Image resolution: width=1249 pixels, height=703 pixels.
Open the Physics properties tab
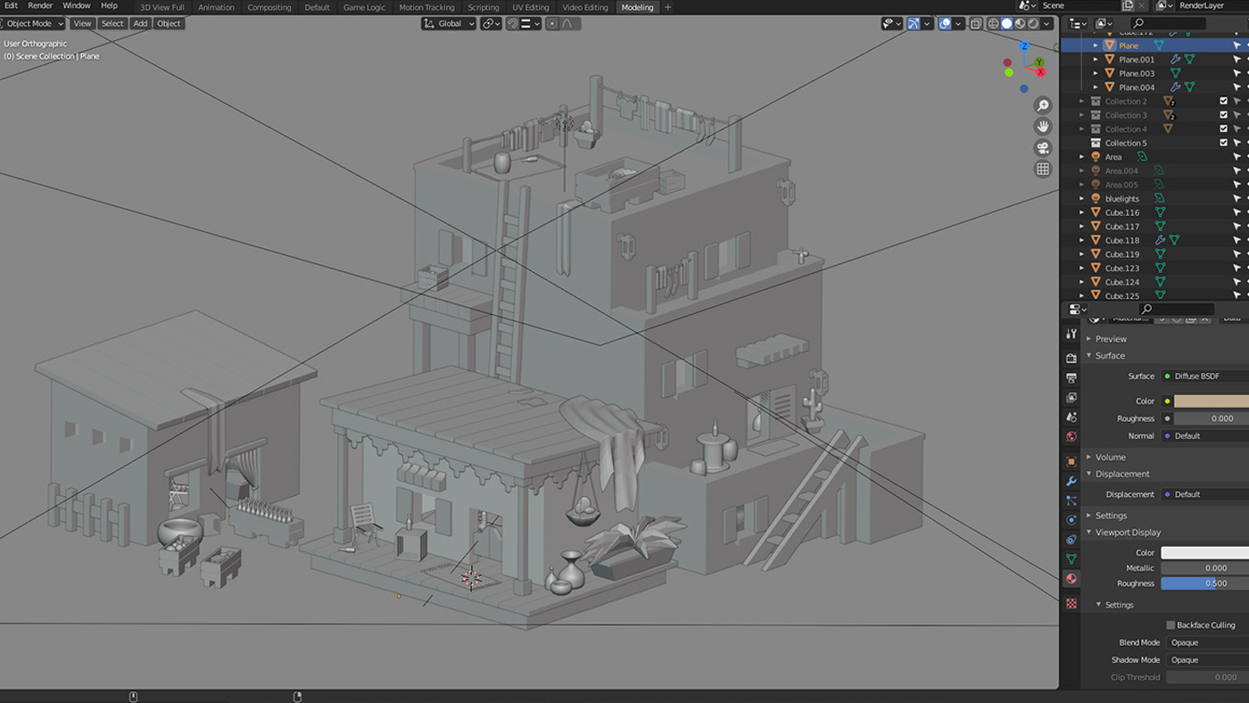point(1071,520)
